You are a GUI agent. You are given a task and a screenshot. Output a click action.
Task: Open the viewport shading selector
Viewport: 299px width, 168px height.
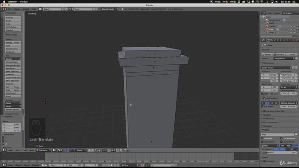(x=54, y=150)
